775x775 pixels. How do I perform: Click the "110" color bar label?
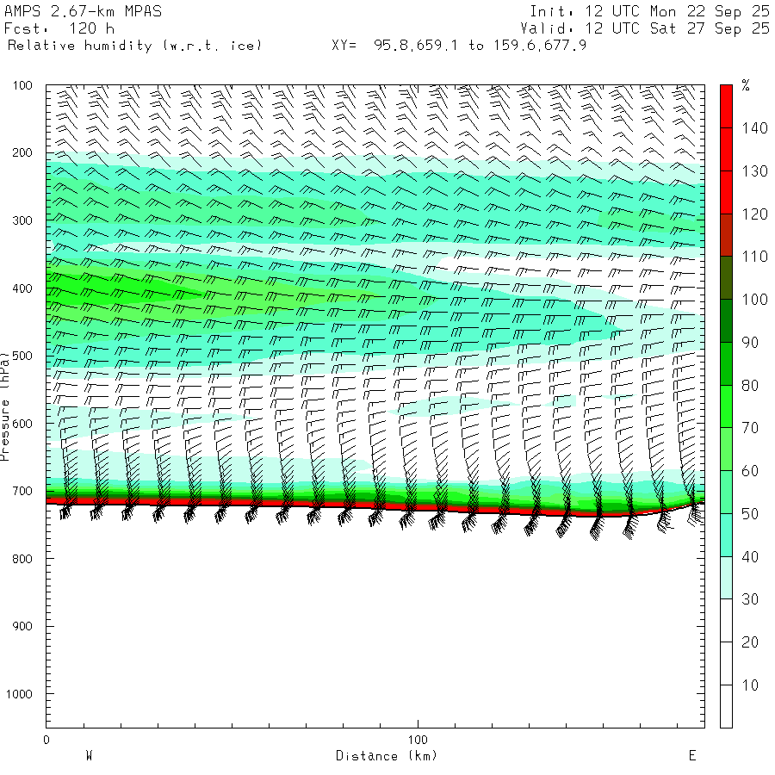[754, 257]
